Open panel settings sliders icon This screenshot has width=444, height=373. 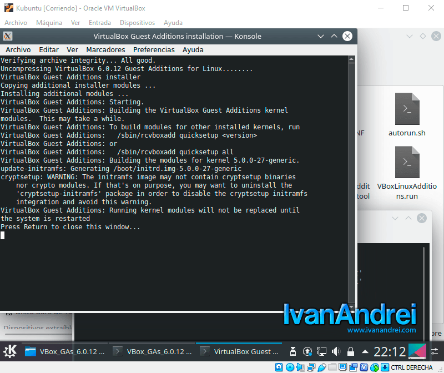[435, 352]
